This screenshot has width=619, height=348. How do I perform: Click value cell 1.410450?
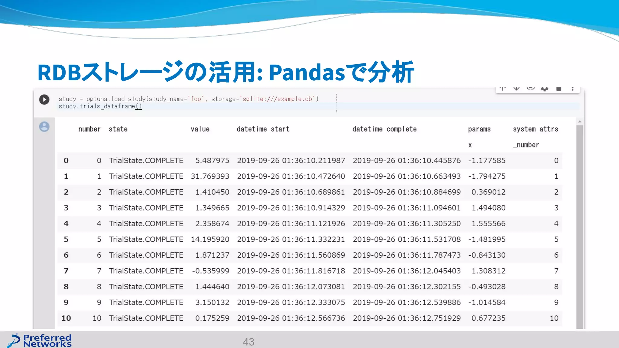click(212, 192)
